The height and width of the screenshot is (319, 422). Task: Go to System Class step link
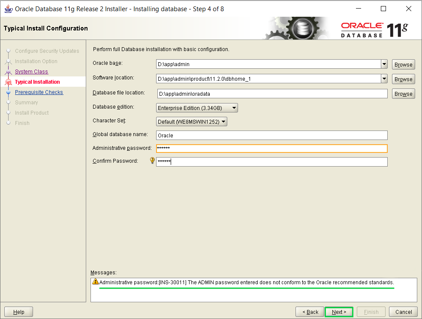coord(31,72)
